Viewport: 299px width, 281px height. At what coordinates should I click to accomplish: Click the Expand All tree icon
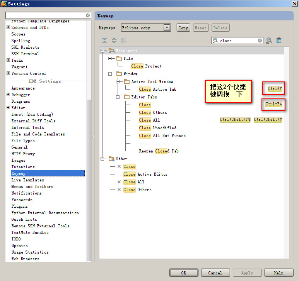click(x=104, y=40)
